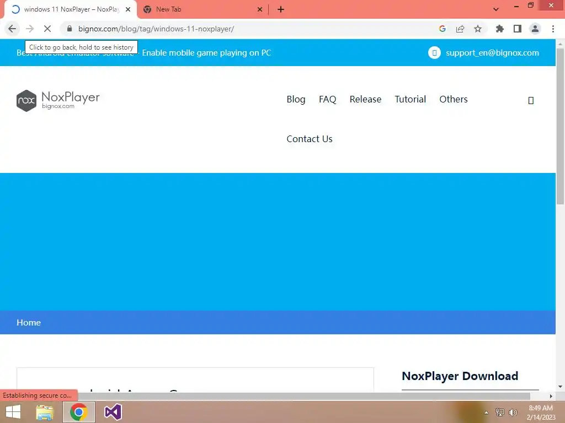Close the New Tab tab
Viewport: 565px width, 423px height.
260,9
